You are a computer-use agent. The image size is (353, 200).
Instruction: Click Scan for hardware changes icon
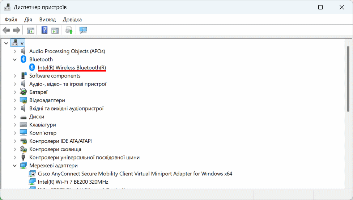[83, 30]
